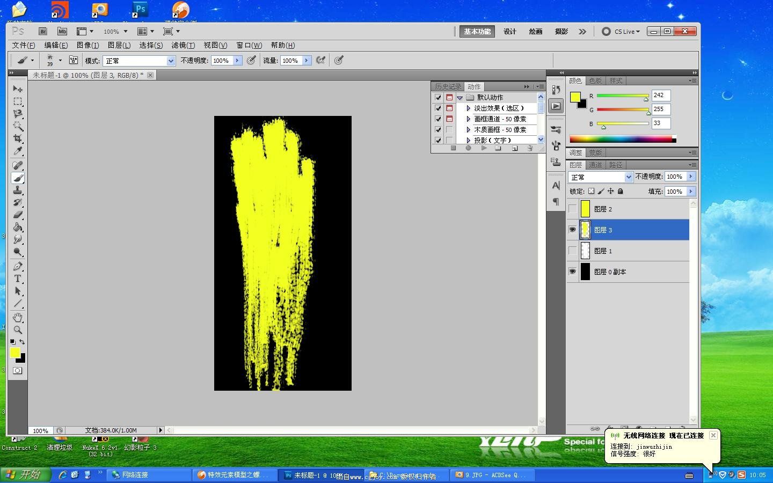The width and height of the screenshot is (773, 483).
Task: Select the Magic Wand tool
Action: 18,126
